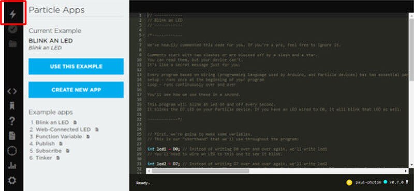Image resolution: width=414 pixels, height=191 pixels.
Task: Click file icon beside Function Variable
Action: 88,137
